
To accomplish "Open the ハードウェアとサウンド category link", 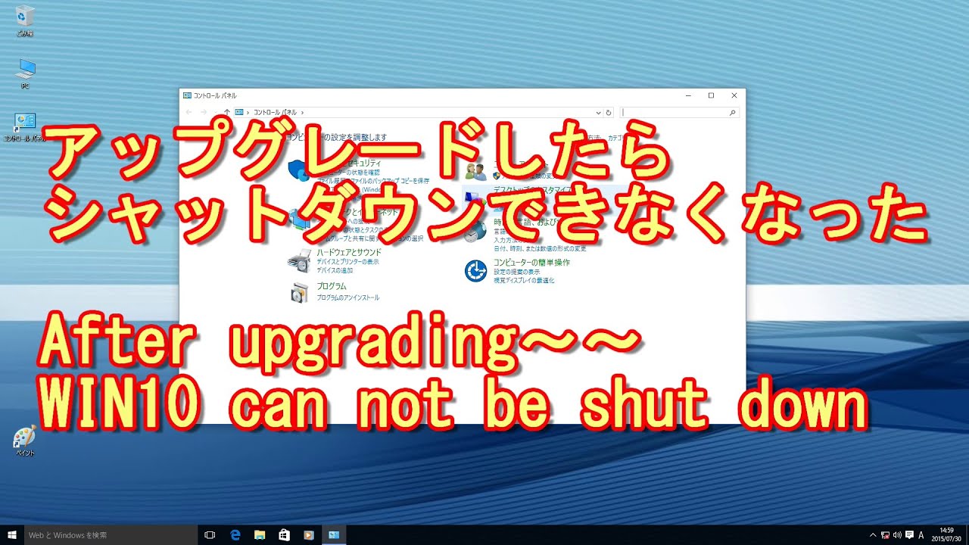I will (349, 252).
